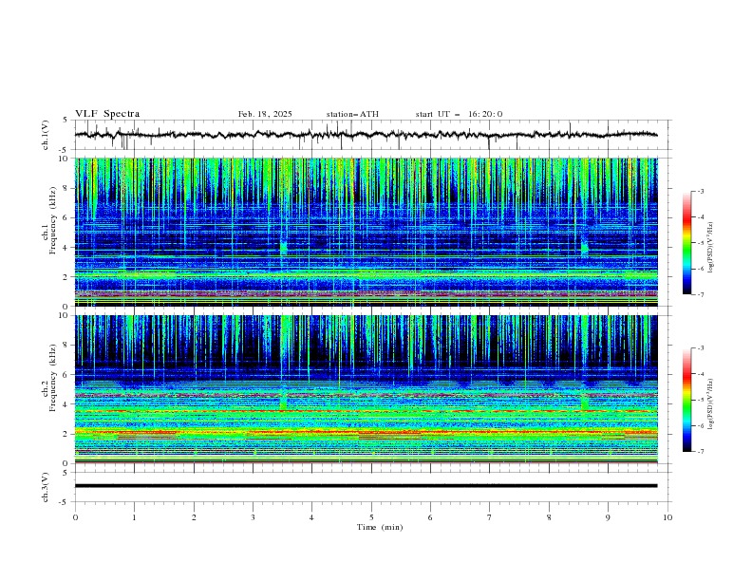Click the "9" tick on the time axis
Viewport: 752px width, 581px height.
pyautogui.click(x=608, y=517)
